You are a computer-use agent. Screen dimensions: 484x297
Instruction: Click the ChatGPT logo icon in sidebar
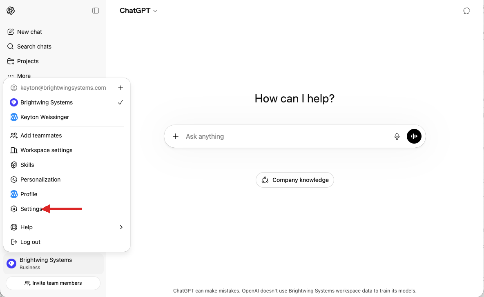11,11
